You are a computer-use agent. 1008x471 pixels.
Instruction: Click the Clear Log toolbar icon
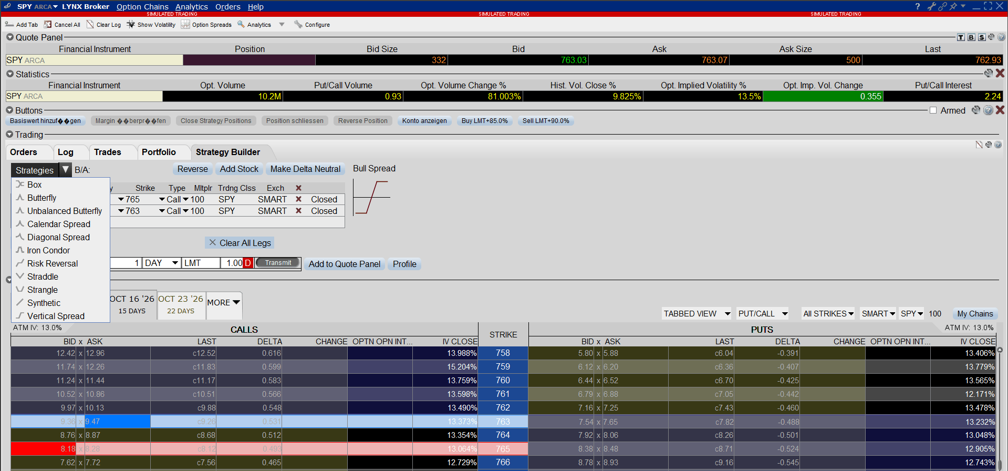tap(90, 24)
